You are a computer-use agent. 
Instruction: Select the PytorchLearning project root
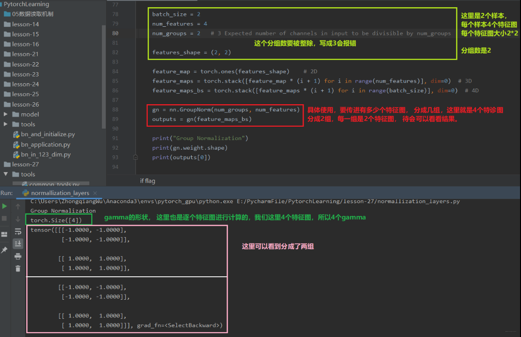point(26,4)
